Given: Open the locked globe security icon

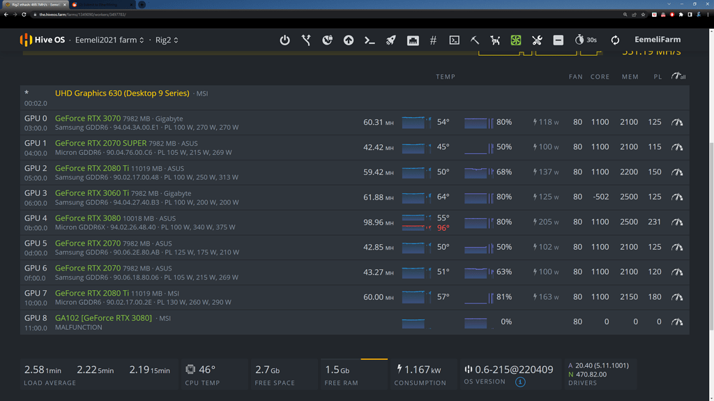Looking at the screenshot, I should [x=328, y=40].
